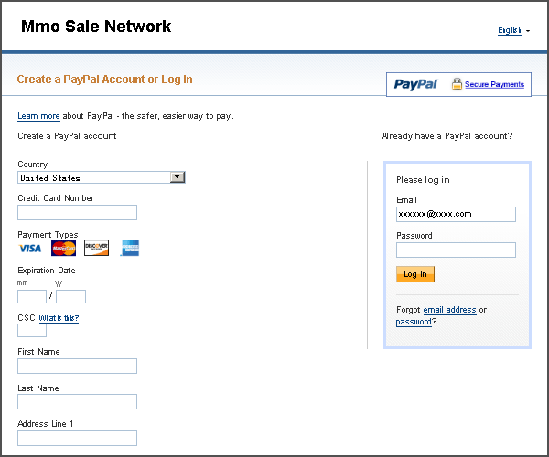549x457 pixels.
Task: Open the English language link
Action: (510, 30)
